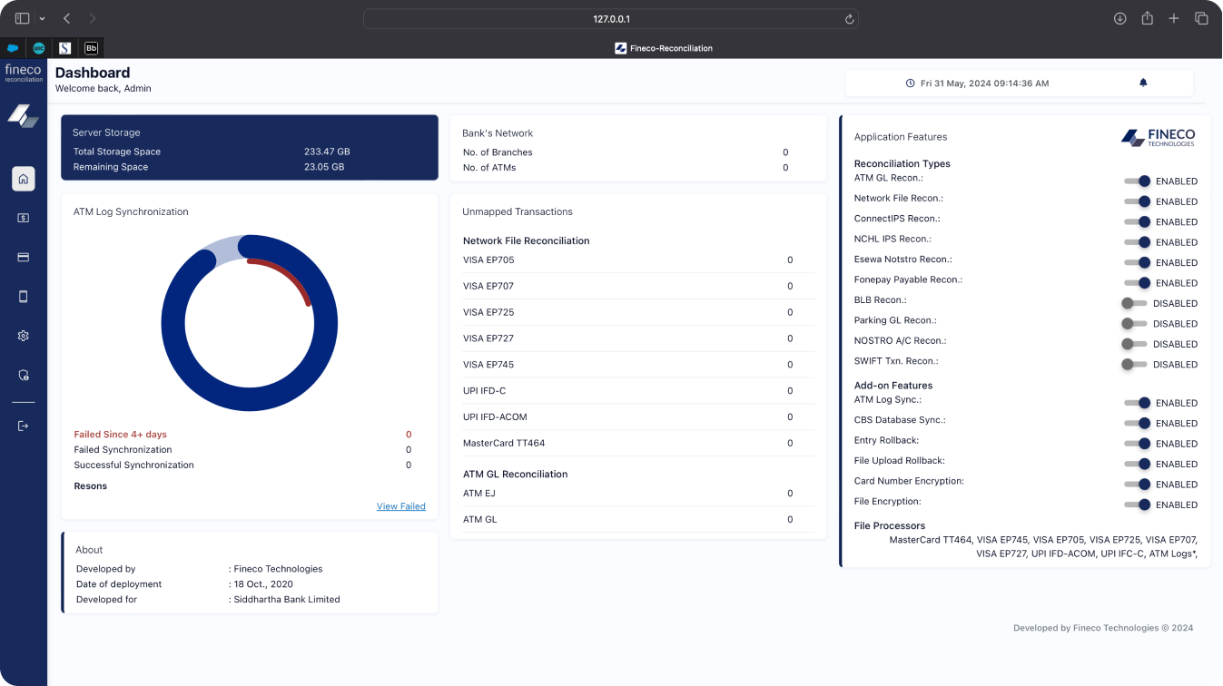
Task: Open the Home dashboard sidebar icon
Action: (x=24, y=179)
